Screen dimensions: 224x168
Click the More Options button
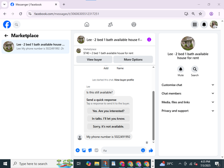(133, 60)
